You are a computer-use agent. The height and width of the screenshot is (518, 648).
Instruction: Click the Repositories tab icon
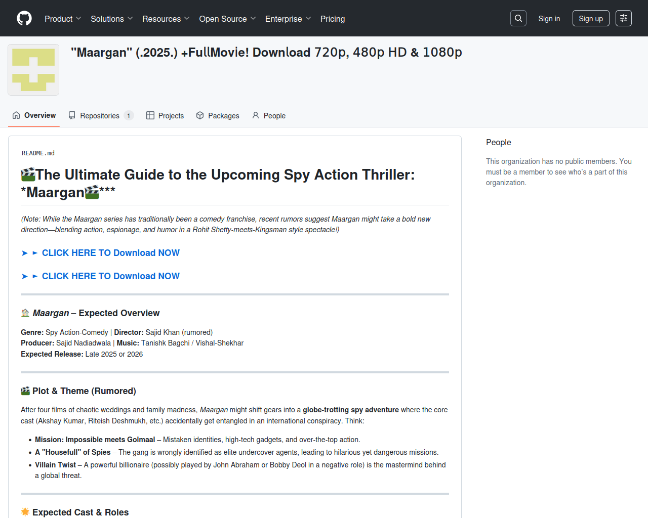[72, 115]
